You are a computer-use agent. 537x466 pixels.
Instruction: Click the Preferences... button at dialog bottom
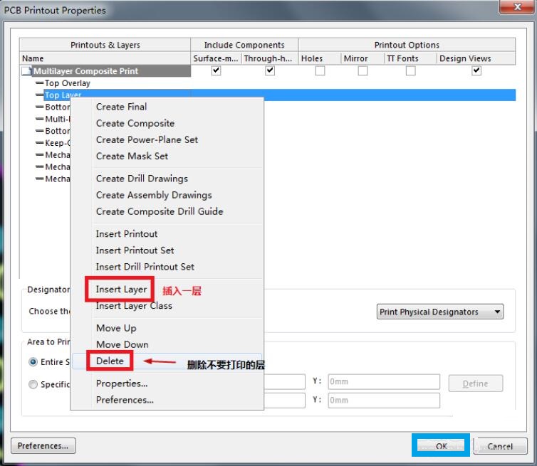[43, 446]
